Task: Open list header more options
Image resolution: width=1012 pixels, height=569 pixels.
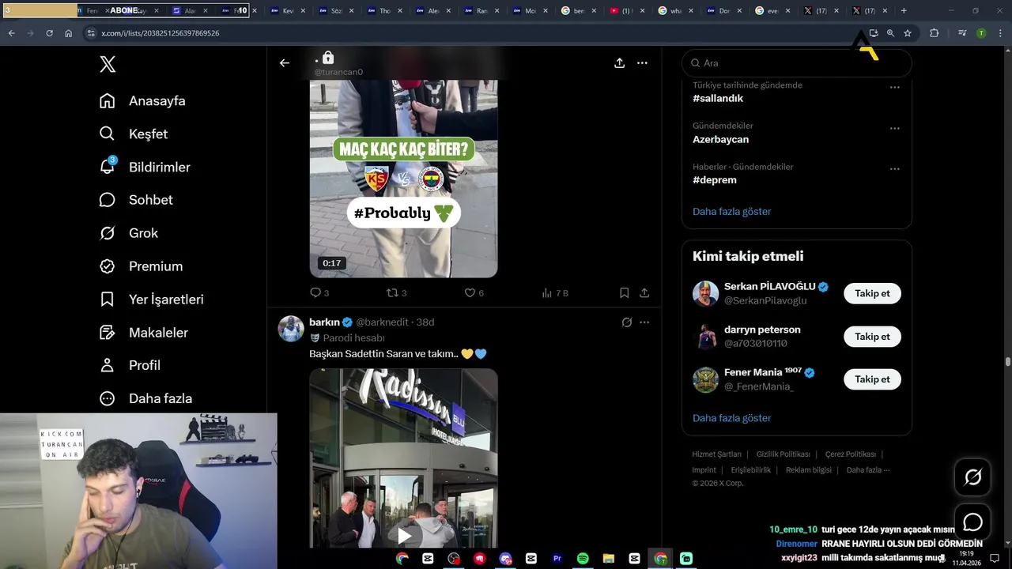Action: [643, 63]
